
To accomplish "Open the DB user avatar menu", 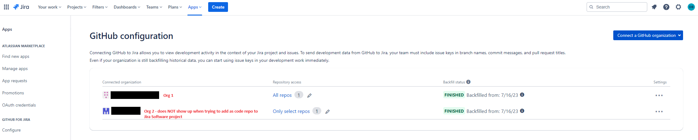I will (x=691, y=7).
